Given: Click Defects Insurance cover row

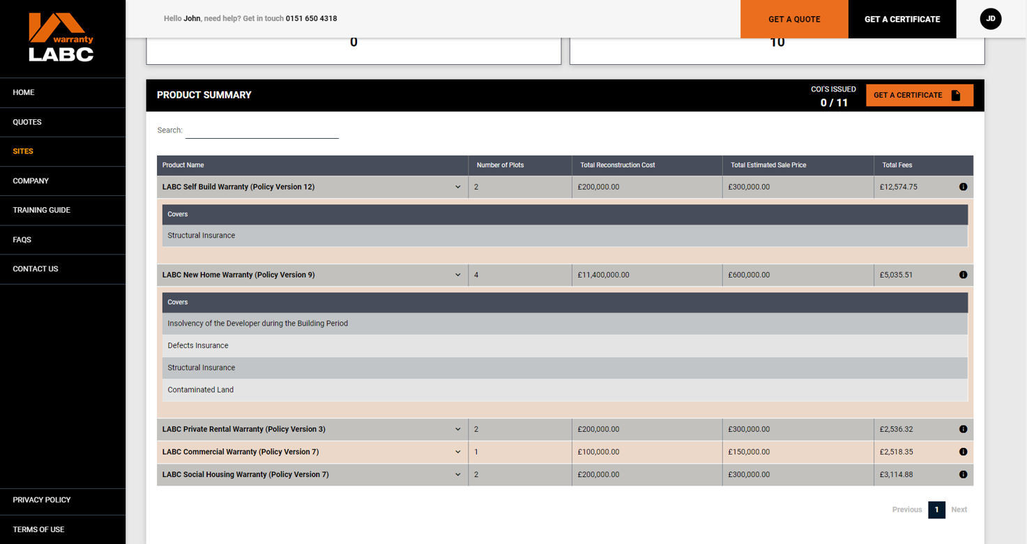Looking at the screenshot, I should 565,346.
